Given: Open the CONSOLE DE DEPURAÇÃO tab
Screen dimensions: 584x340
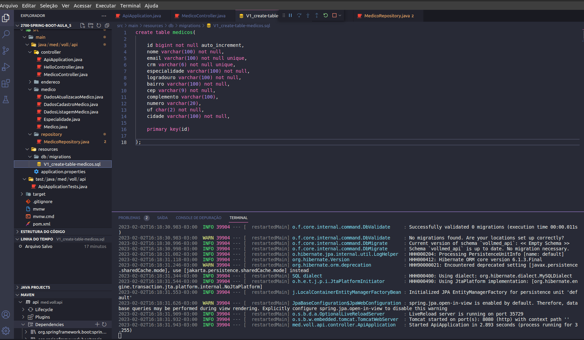Looking at the screenshot, I should pos(199,218).
